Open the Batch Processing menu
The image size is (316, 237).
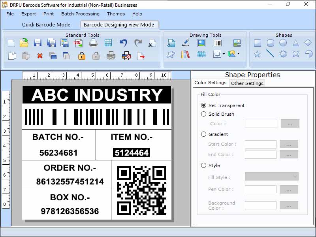80,14
